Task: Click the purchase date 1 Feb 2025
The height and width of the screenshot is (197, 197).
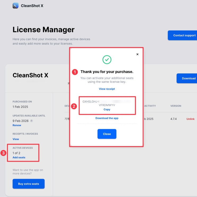Action: 20,107
